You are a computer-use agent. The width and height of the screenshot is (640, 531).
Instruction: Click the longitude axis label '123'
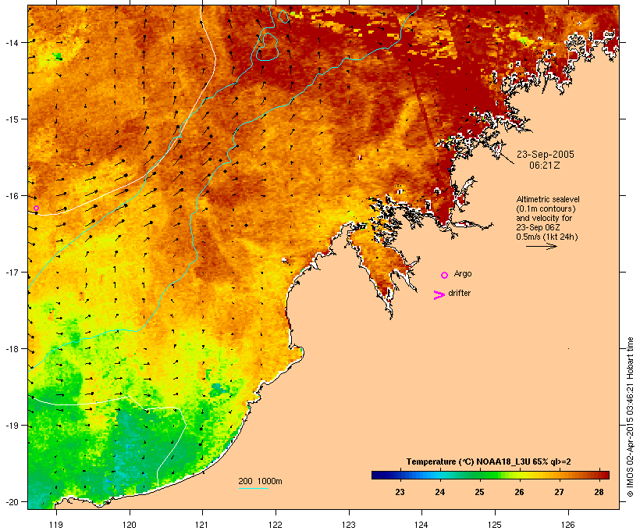click(349, 525)
